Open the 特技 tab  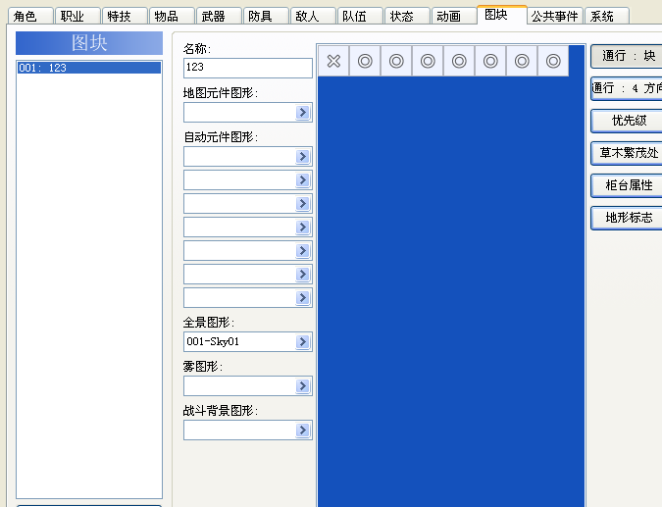[125, 16]
